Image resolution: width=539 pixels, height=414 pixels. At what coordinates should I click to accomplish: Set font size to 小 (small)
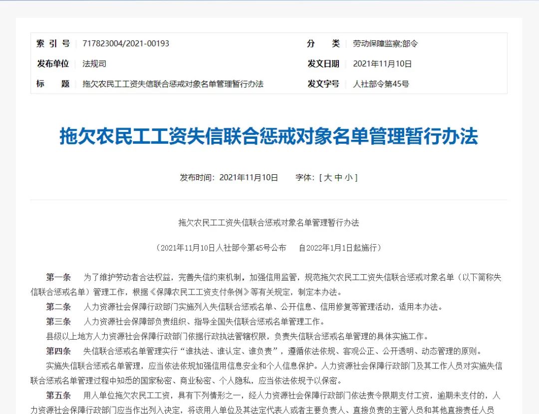(349, 177)
